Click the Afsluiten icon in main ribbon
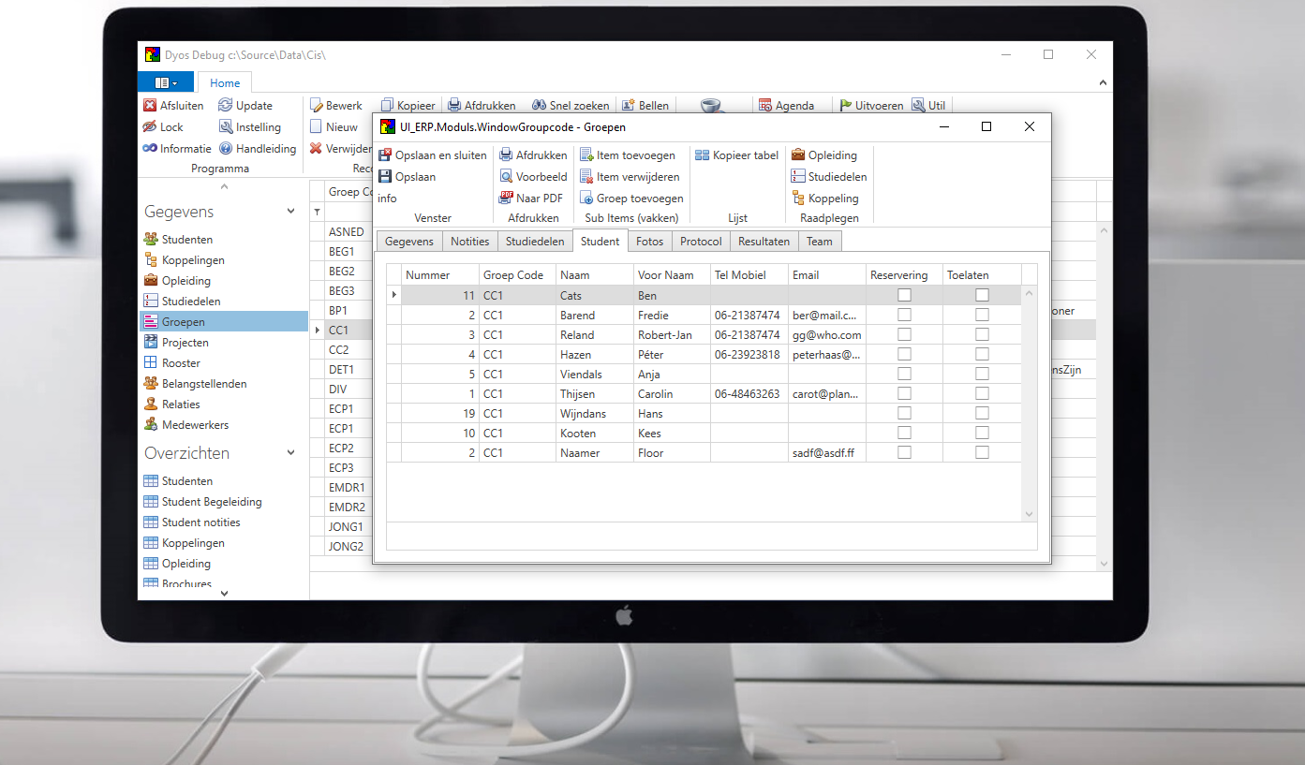1305x765 pixels. coord(150,106)
